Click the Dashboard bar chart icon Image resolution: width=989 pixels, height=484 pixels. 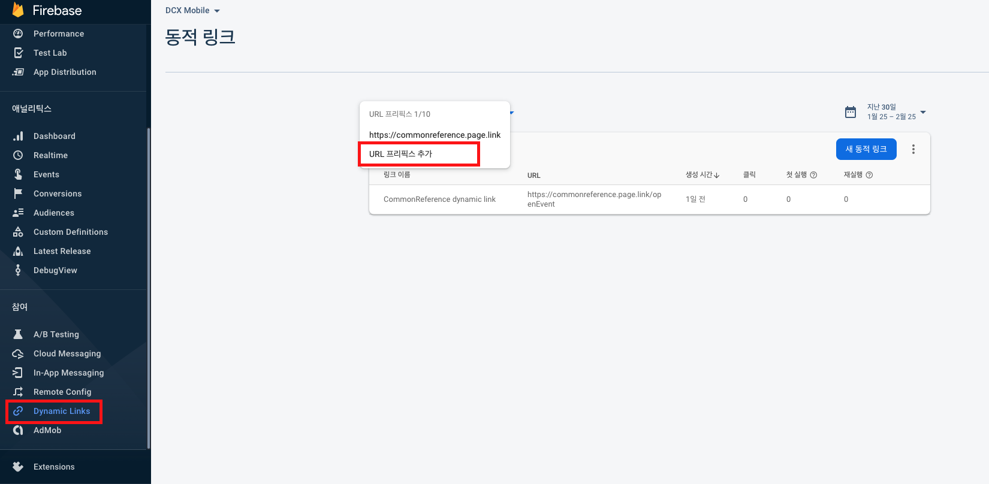click(18, 136)
